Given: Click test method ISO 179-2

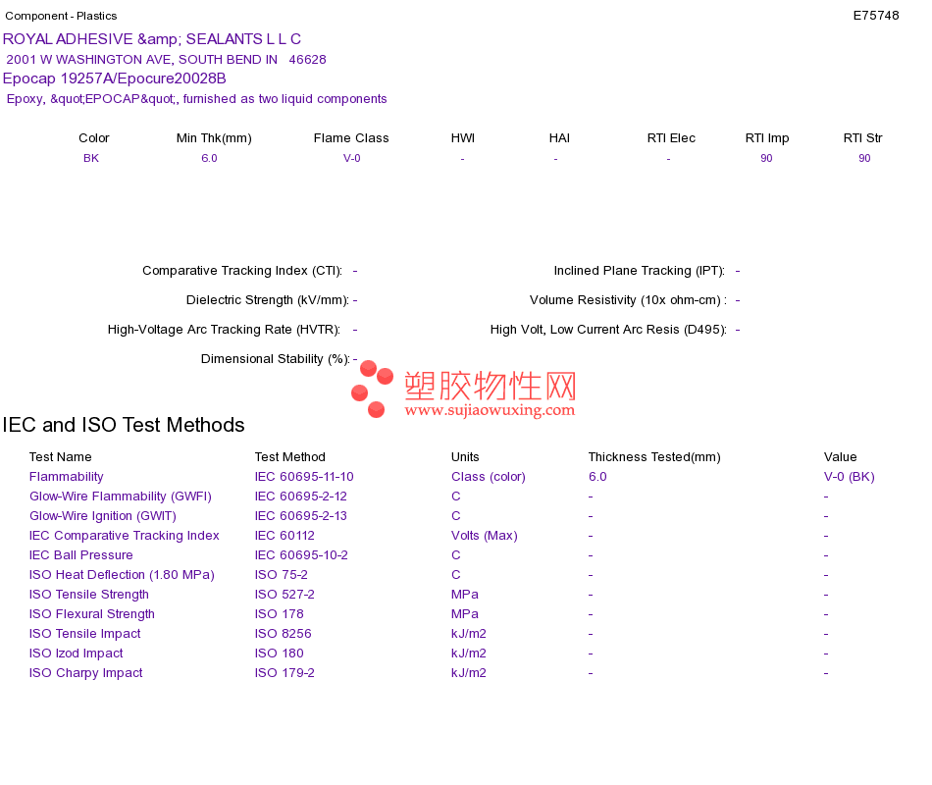Looking at the screenshot, I should point(285,672).
